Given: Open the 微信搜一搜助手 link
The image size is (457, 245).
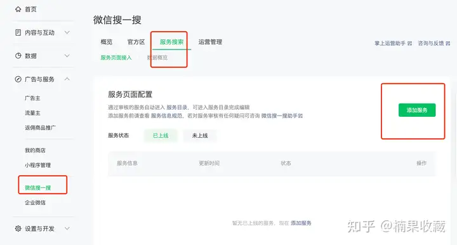Looking at the screenshot, I should [x=279, y=116].
